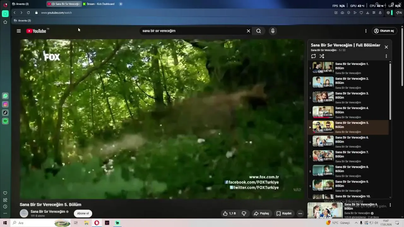Open options for suggested 6. Bölüm video
404x227 pixels.
click(390, 205)
